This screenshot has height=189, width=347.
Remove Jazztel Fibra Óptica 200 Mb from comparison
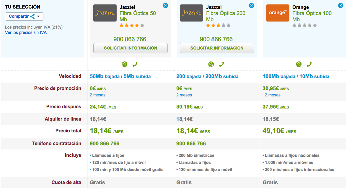pyautogui.click(x=251, y=6)
